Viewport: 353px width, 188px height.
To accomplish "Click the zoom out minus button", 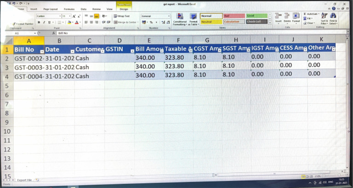I will [324, 176].
